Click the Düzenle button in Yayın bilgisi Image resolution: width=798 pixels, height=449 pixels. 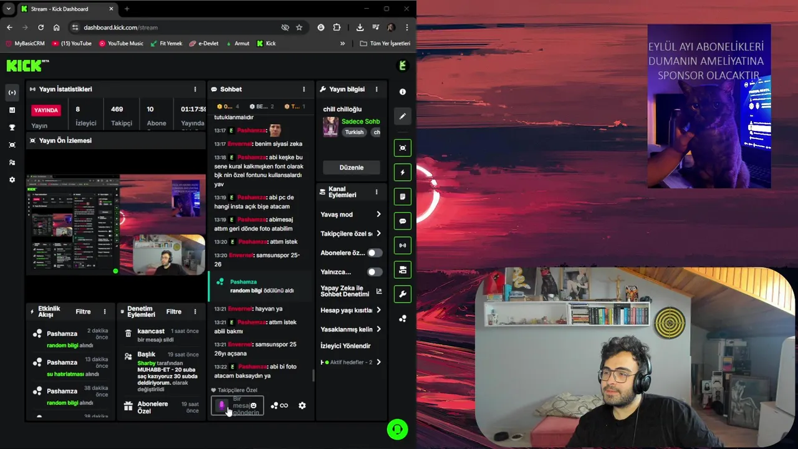click(352, 167)
